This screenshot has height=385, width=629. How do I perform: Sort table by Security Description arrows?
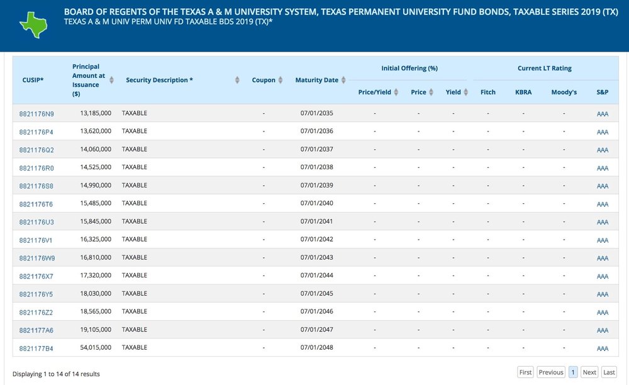pos(237,80)
